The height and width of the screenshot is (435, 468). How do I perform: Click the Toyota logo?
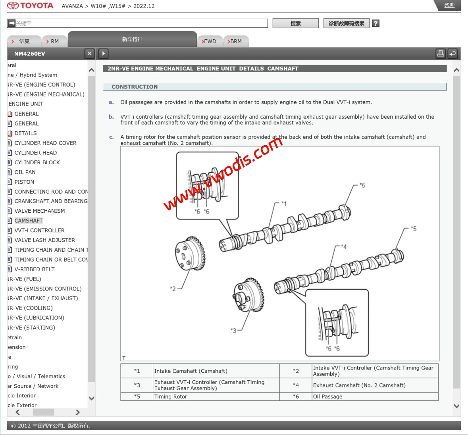[30, 6]
